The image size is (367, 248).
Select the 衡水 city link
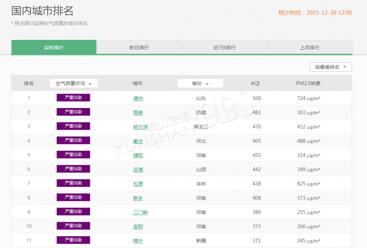(138, 141)
